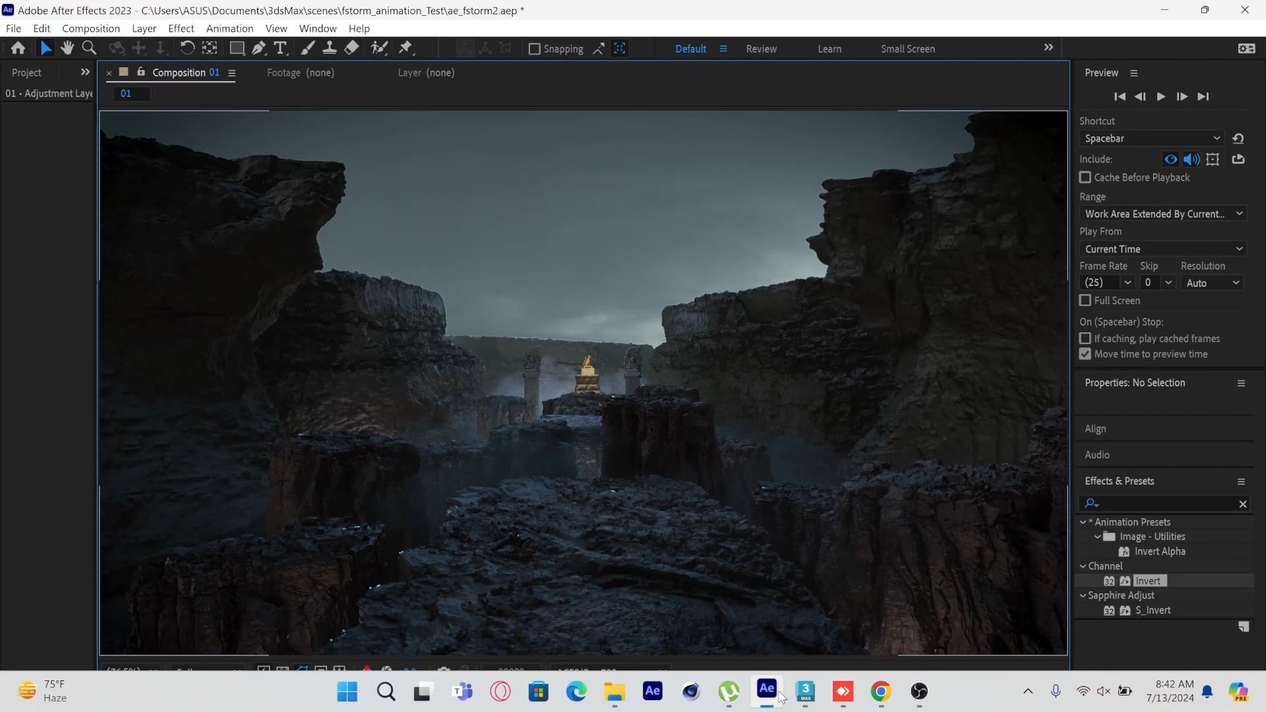Enable Cache Before Playback
1266x712 pixels.
(x=1085, y=177)
